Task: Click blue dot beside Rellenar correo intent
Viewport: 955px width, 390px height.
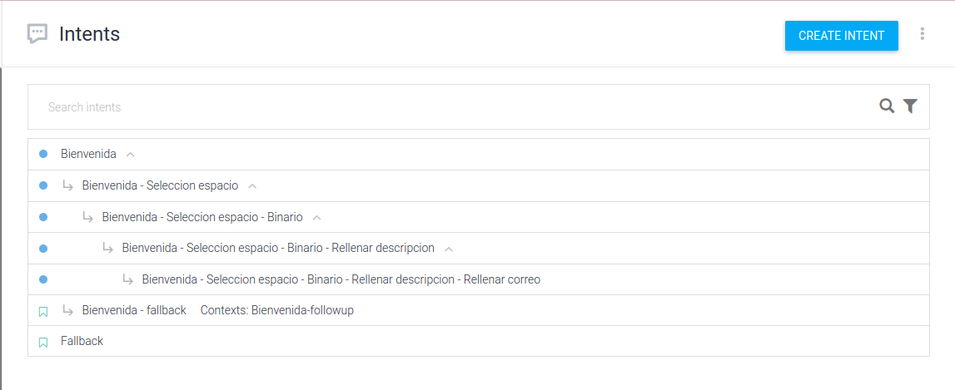Action: [43, 279]
